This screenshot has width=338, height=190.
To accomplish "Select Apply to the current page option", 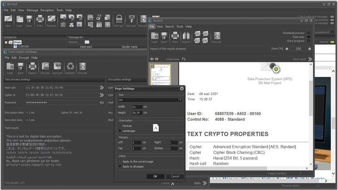I will tap(120, 161).
